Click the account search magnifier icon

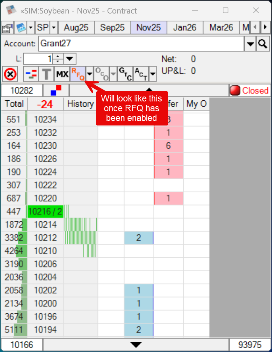click(x=262, y=44)
